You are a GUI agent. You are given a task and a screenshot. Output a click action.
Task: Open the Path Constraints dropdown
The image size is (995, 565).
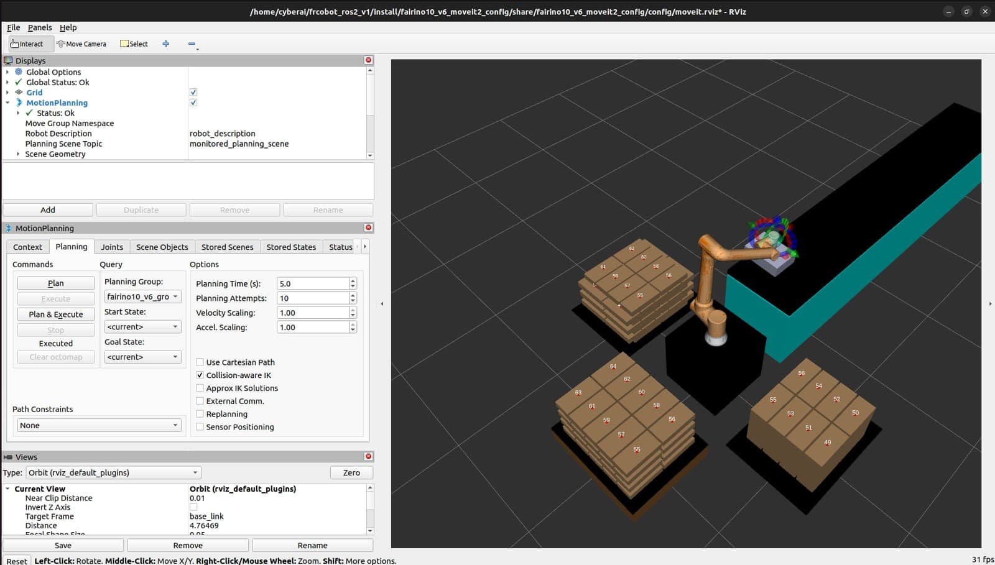click(x=99, y=425)
